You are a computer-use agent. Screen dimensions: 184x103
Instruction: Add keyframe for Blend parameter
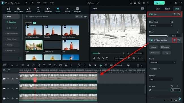tap(177, 32)
